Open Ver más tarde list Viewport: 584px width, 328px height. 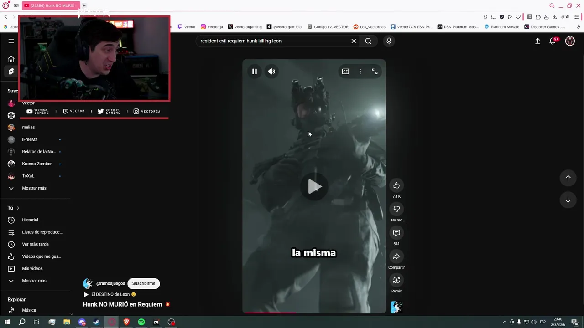(x=35, y=244)
